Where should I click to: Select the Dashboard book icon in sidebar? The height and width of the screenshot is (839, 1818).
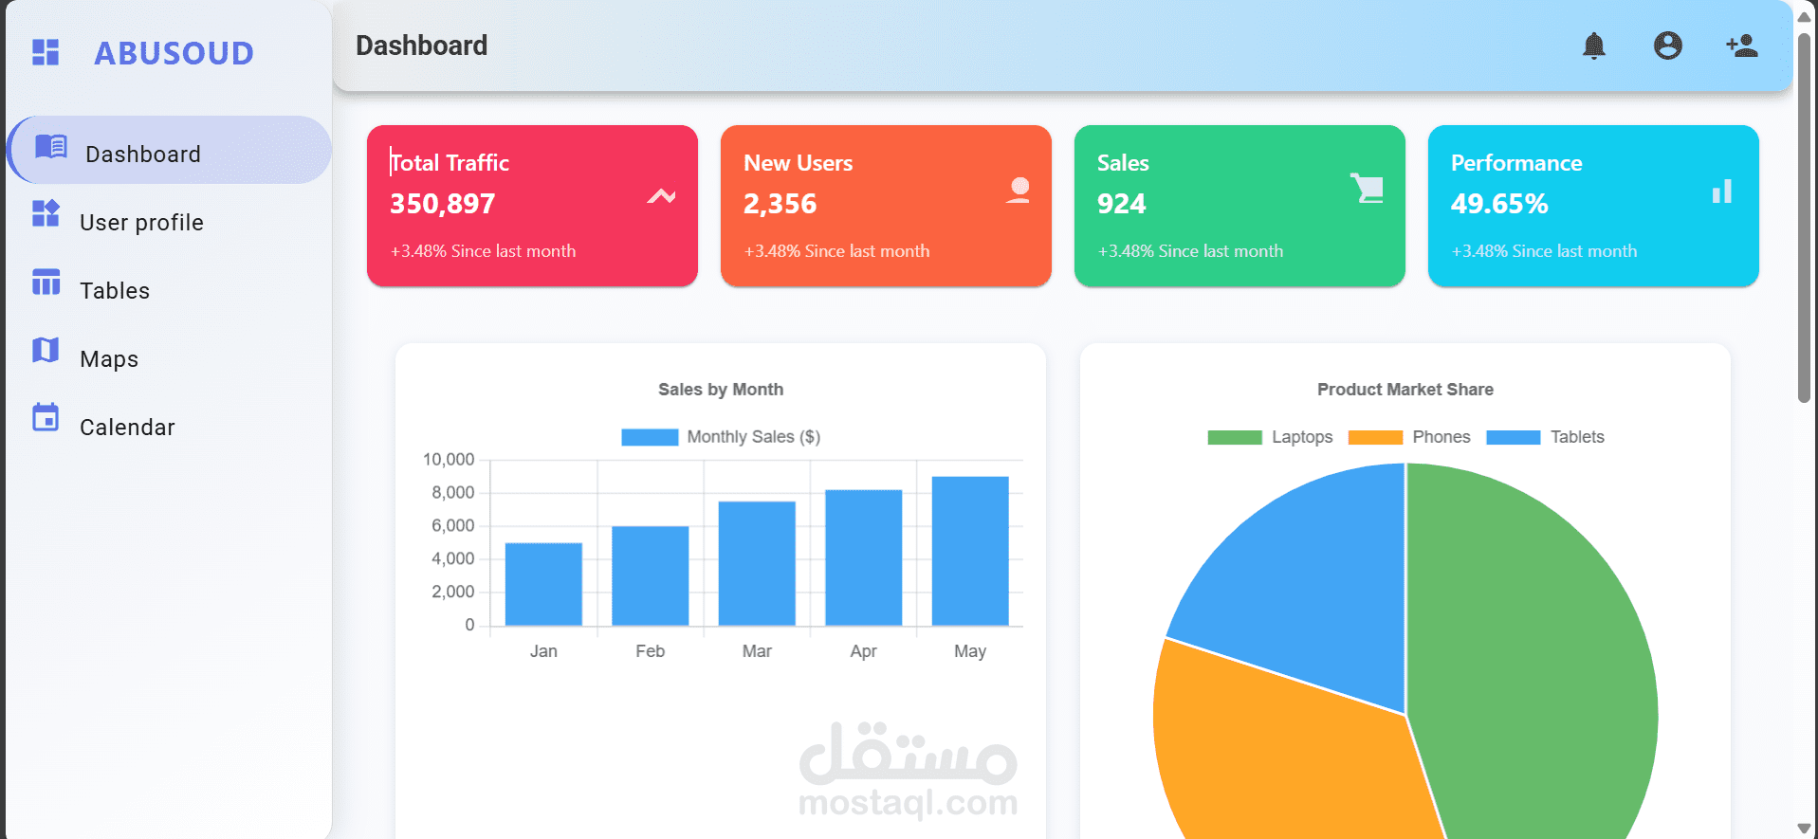51,146
